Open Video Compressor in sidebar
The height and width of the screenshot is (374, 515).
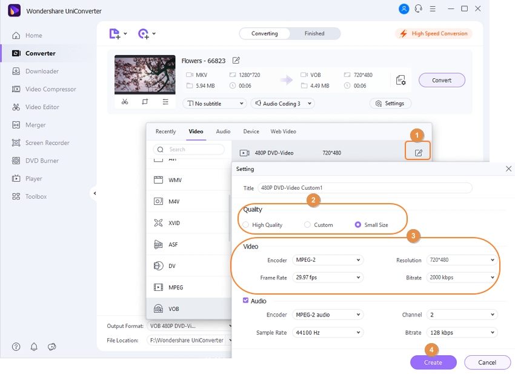click(44, 89)
